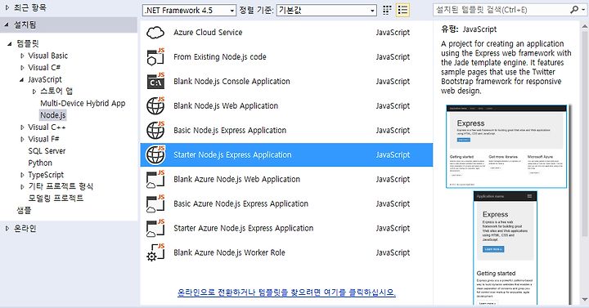Open the sort order 기본값 dropdown
The width and height of the screenshot is (589, 308).
[x=326, y=11]
